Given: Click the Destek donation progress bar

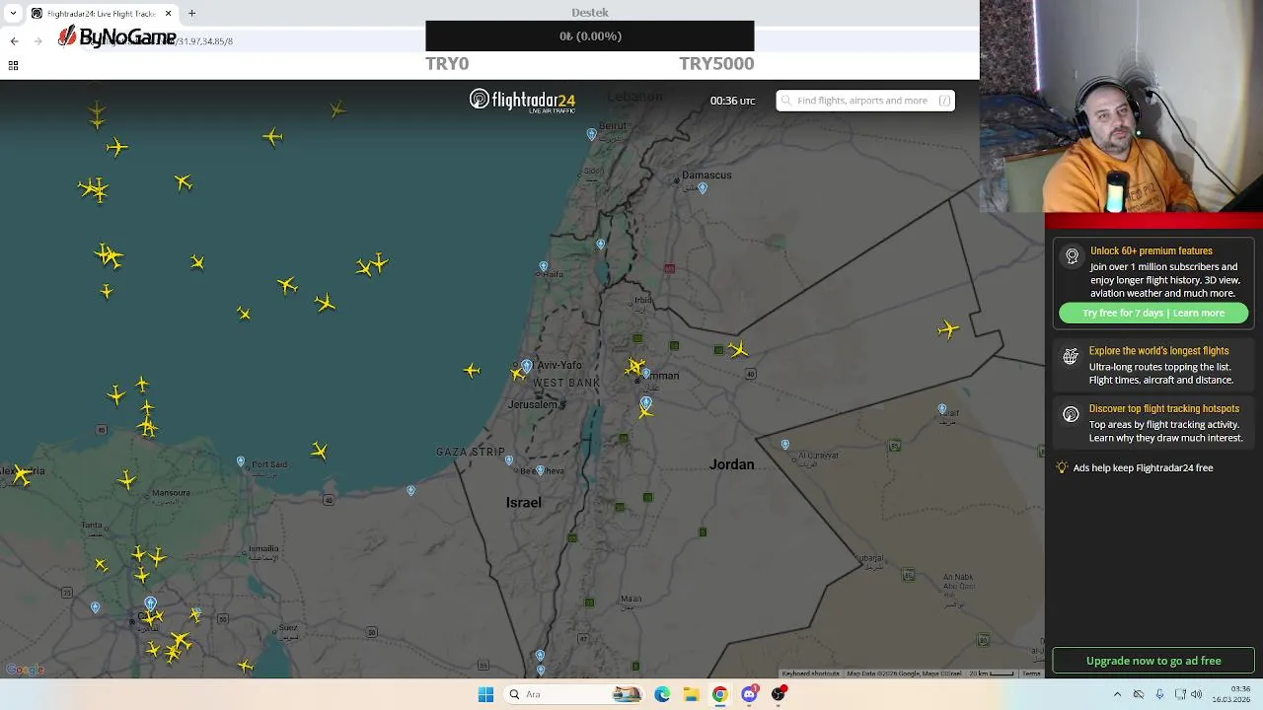Looking at the screenshot, I should tap(590, 36).
